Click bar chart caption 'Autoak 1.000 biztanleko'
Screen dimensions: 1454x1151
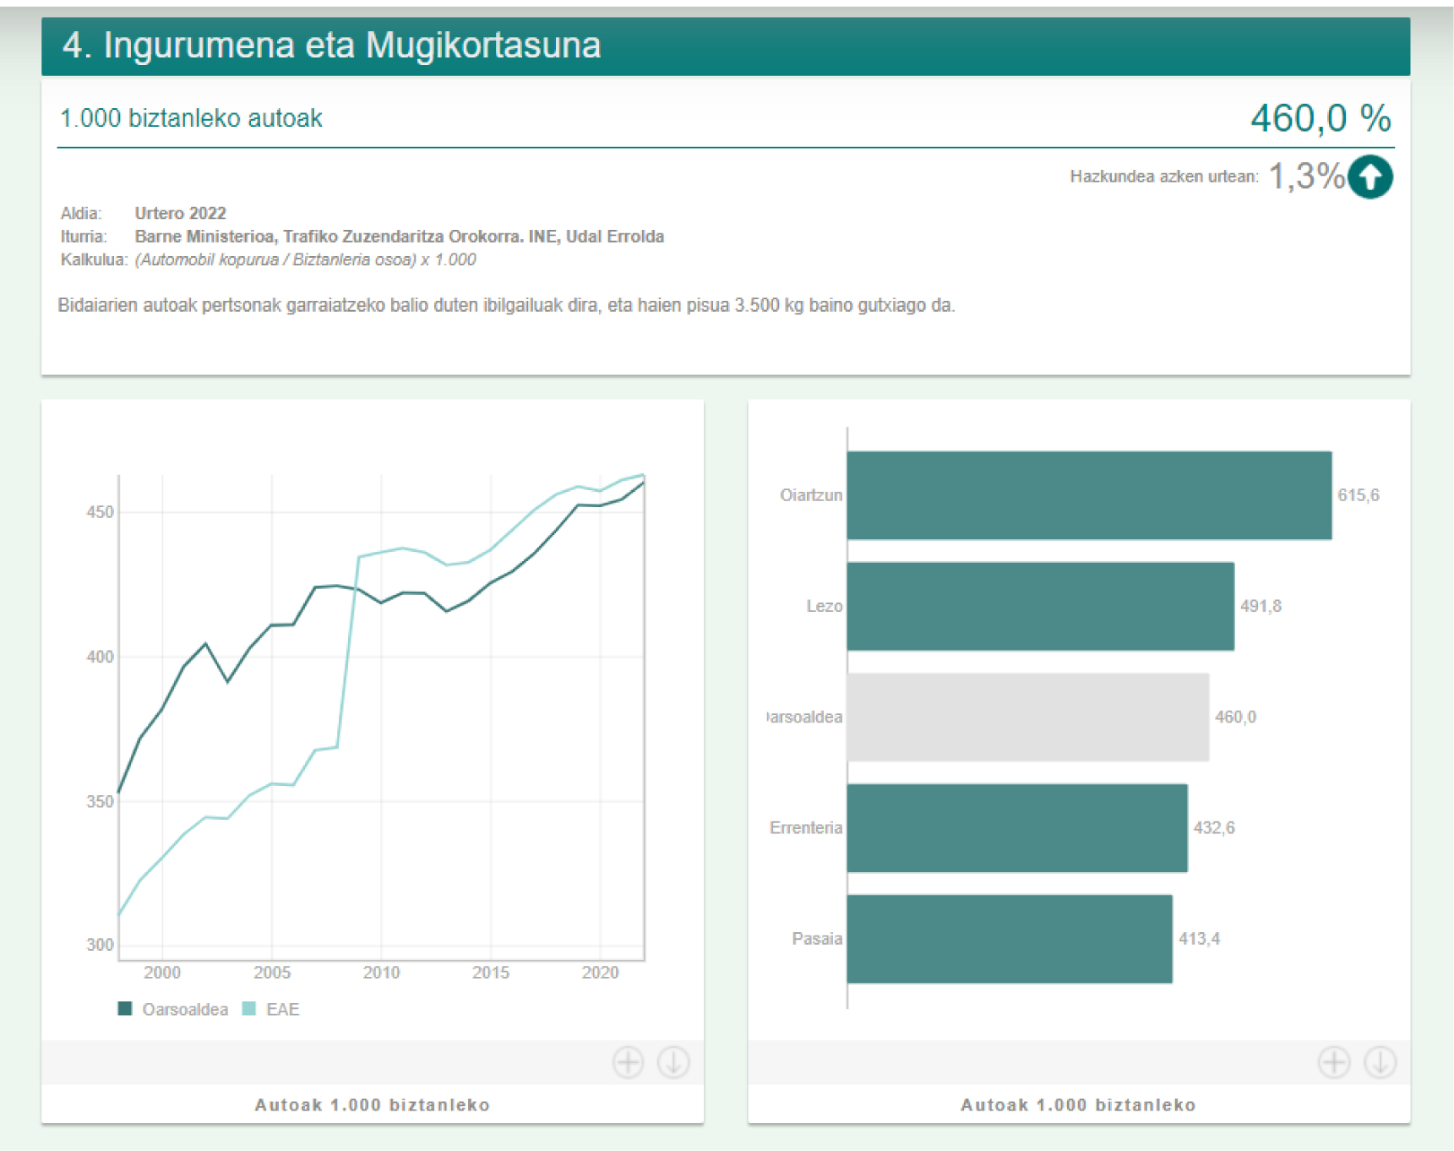coord(1079,1105)
